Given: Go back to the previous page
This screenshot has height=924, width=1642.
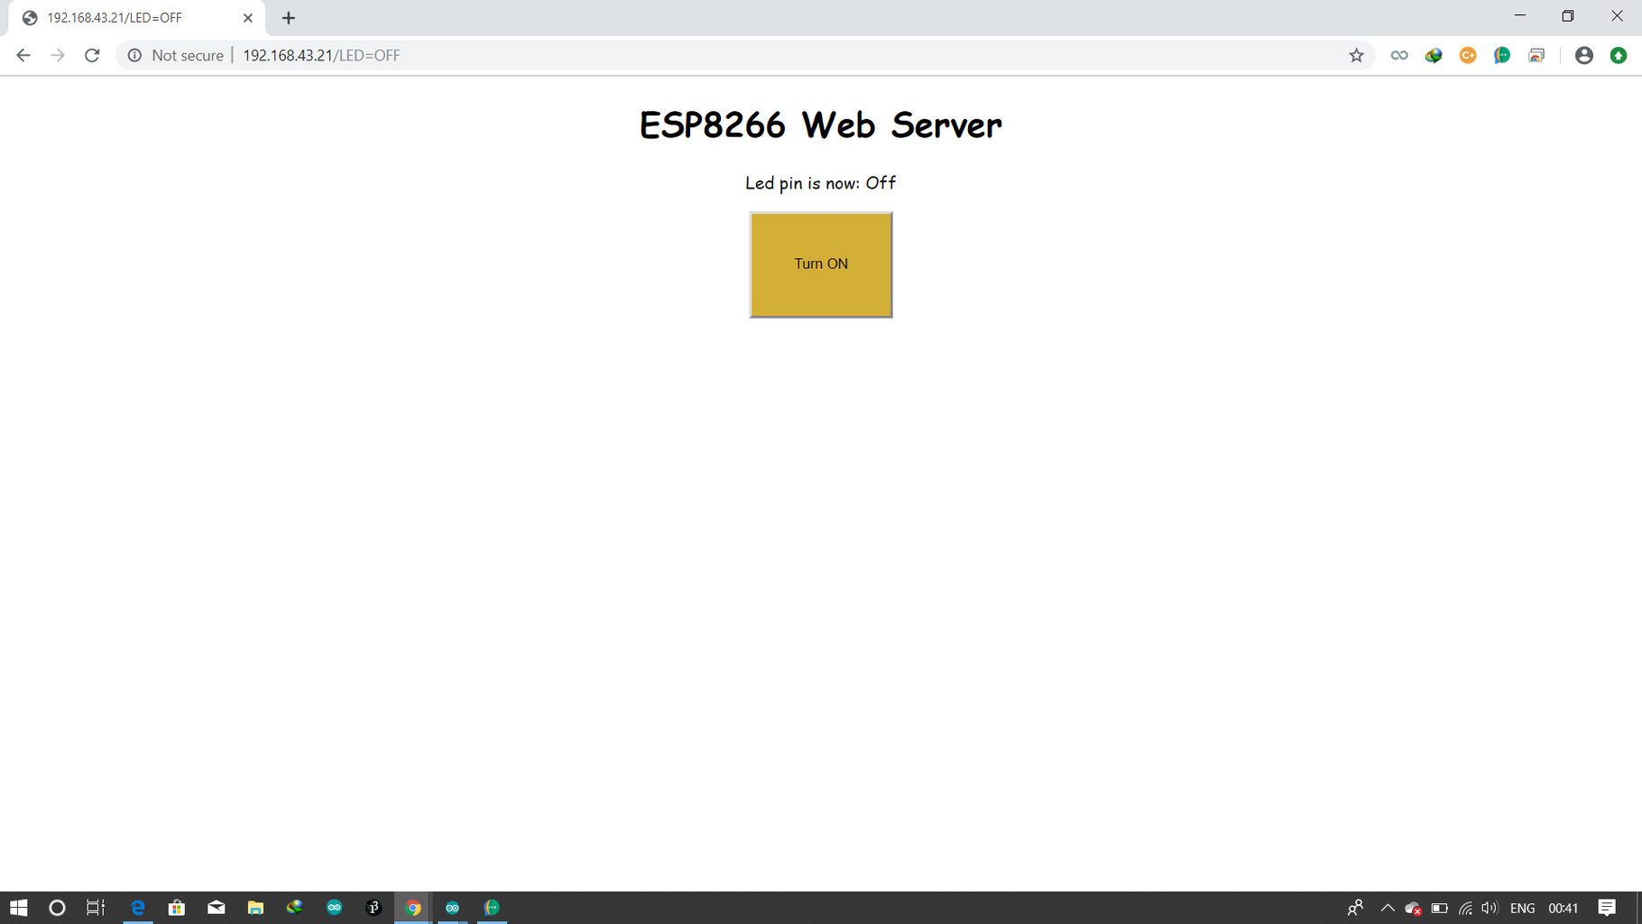Looking at the screenshot, I should click(23, 55).
